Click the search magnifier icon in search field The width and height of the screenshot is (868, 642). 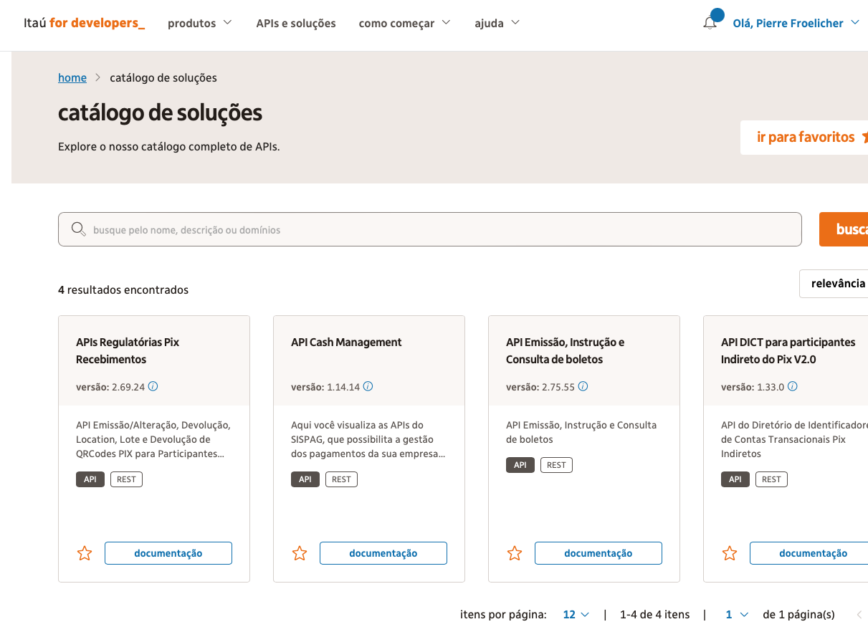tap(79, 229)
